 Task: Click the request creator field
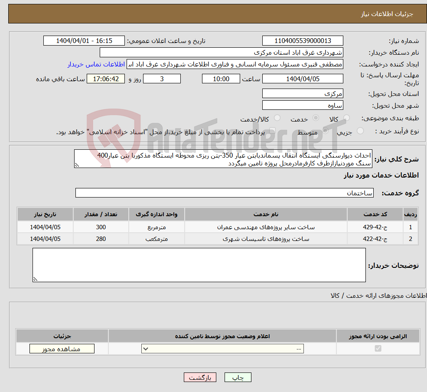click(235, 64)
